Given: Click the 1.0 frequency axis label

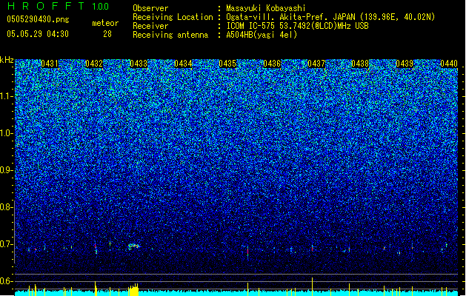Looking at the screenshot, I should (x=6, y=133).
